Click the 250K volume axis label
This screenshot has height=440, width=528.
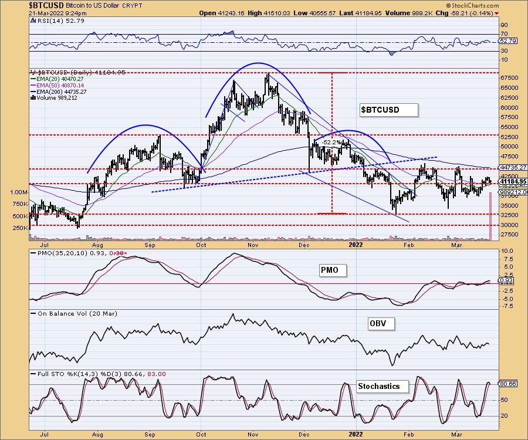coord(20,228)
